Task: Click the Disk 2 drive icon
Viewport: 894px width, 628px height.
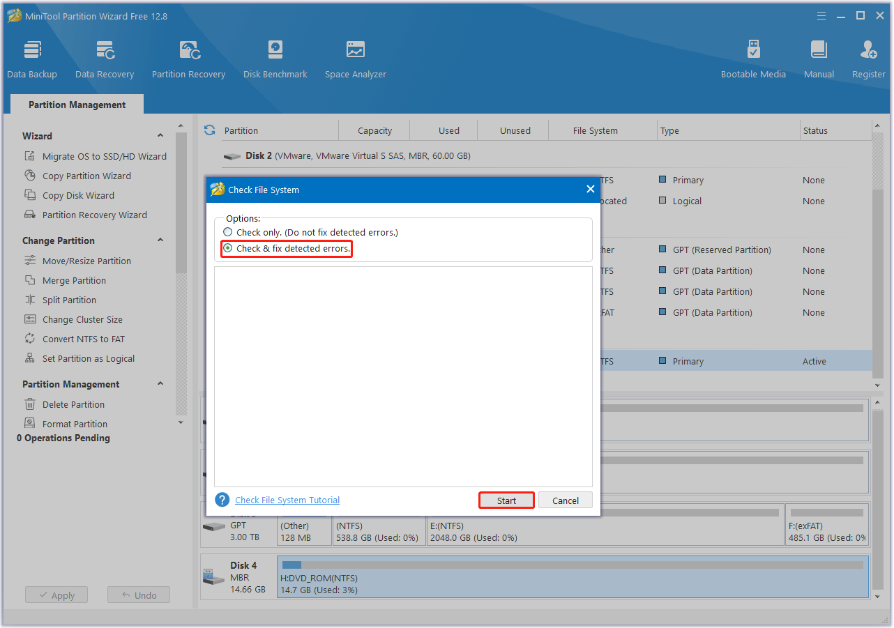Action: 232,156
